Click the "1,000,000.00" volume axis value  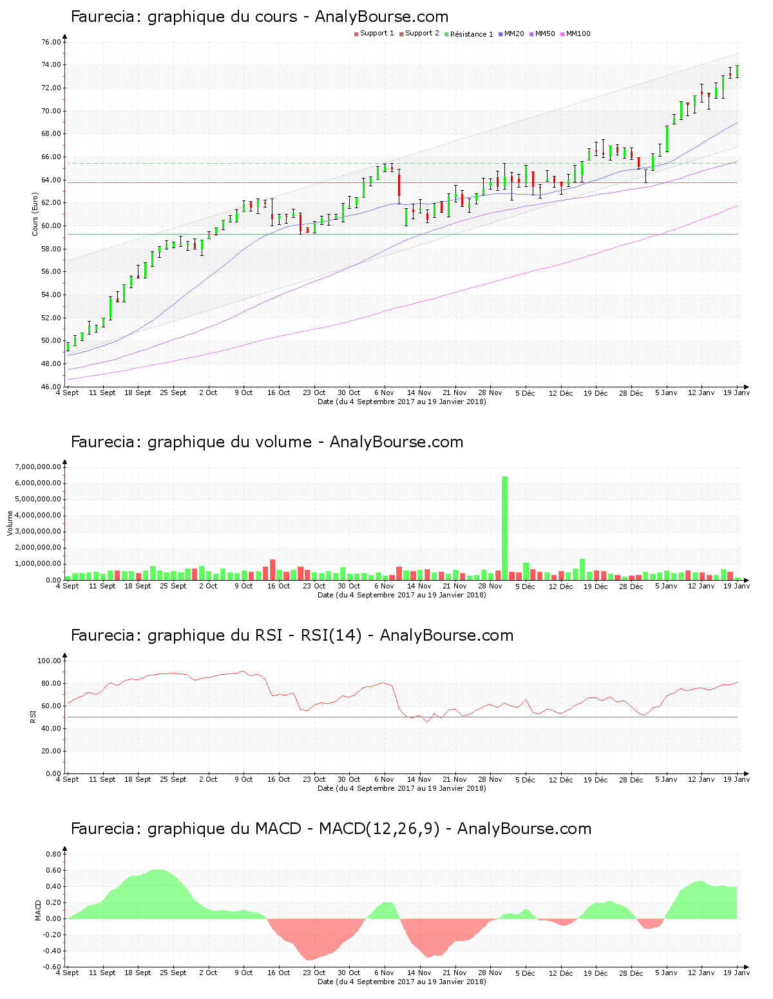(x=39, y=564)
